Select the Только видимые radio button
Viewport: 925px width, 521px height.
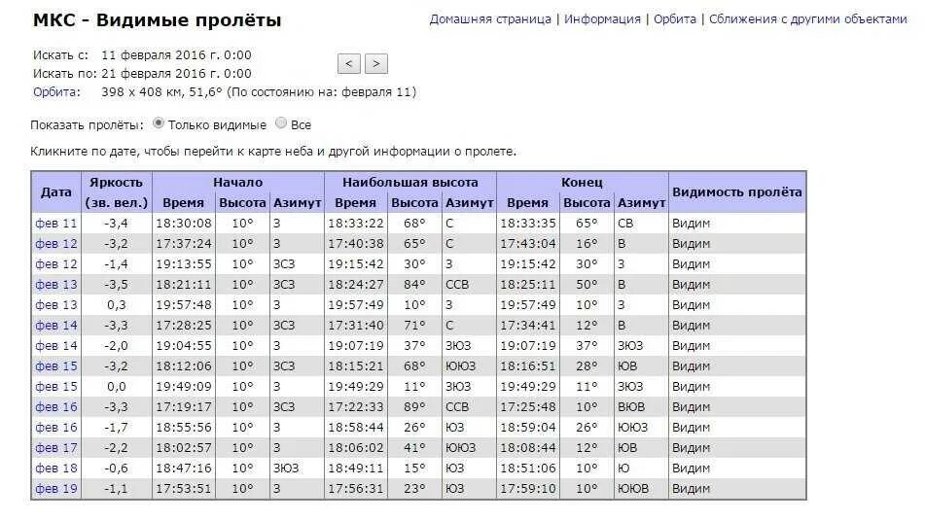pos(159,123)
